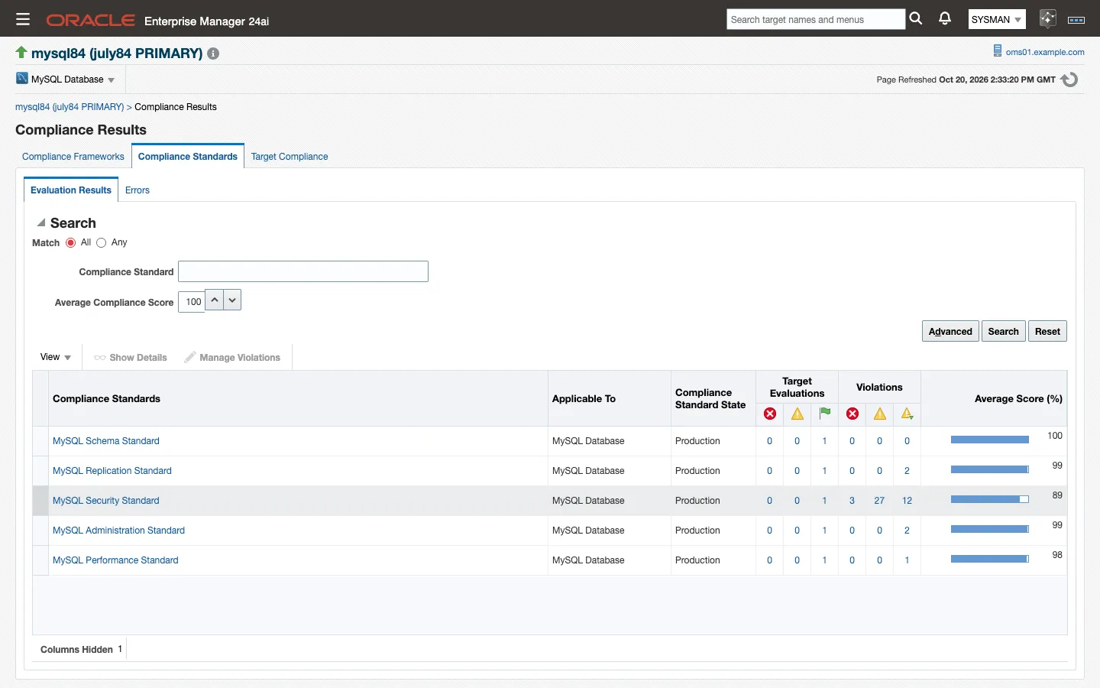Click the Search button

point(1003,331)
